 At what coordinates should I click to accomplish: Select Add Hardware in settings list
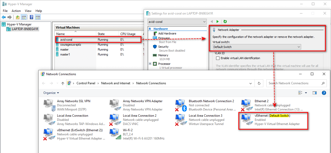pyautogui.click(x=167, y=33)
